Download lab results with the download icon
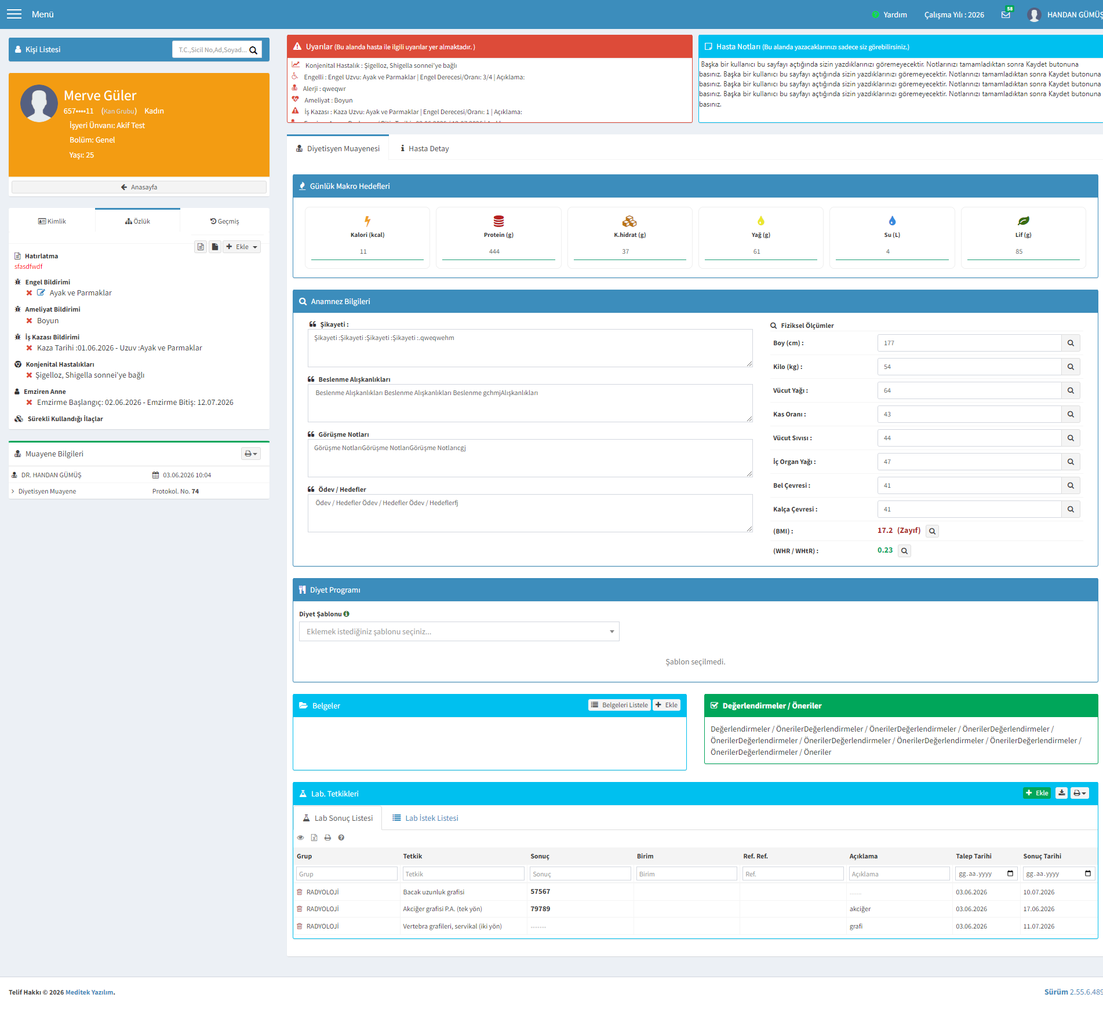1103x1016 pixels. click(1061, 793)
